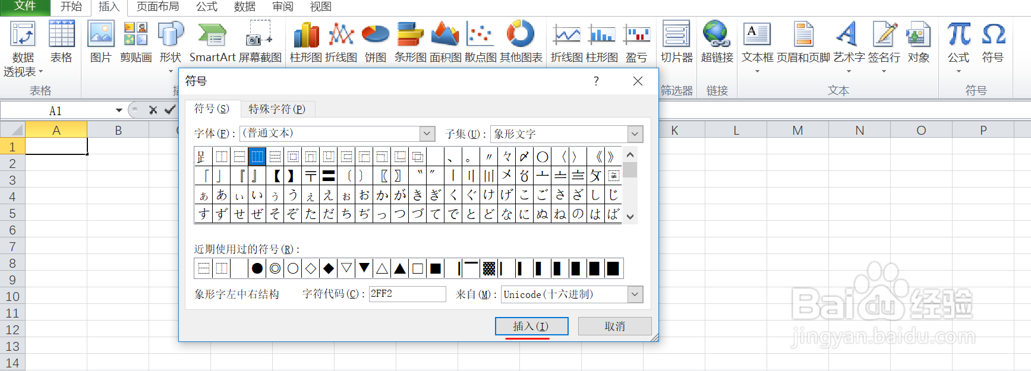Screen dimensions: 1031x371
Task: Switch to the Home (开始) tab
Action: (x=71, y=7)
